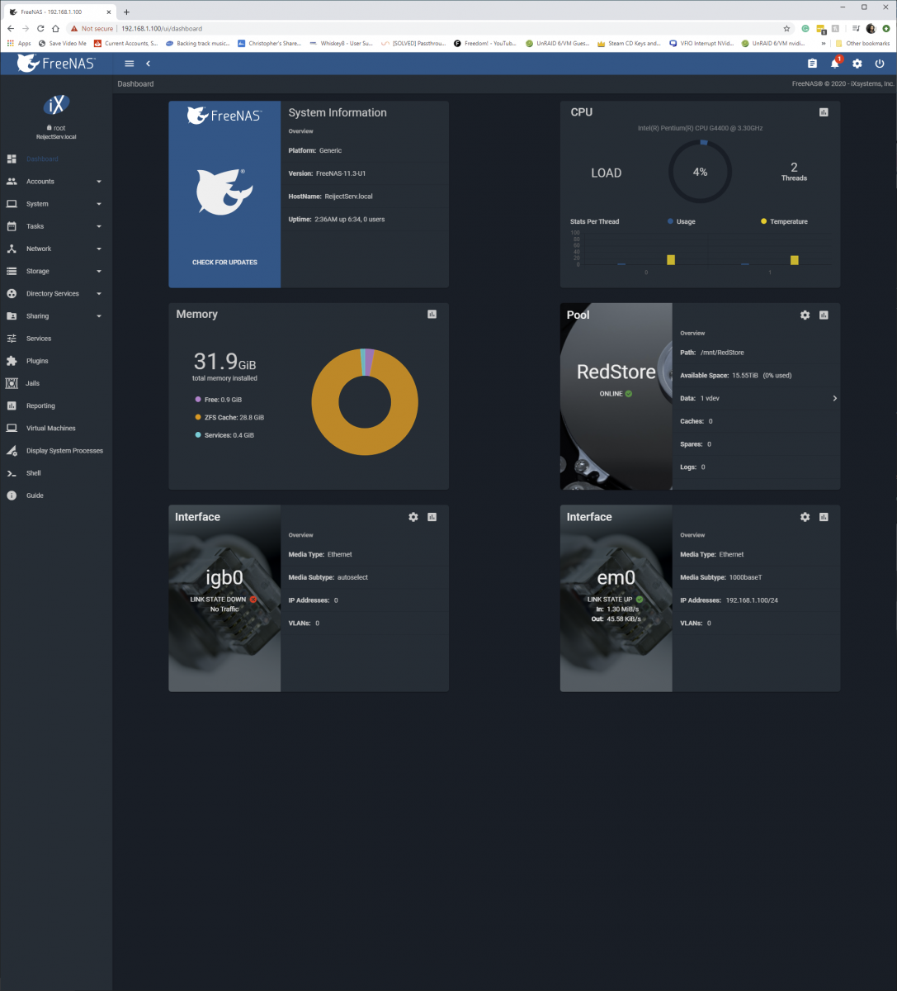Click the Available Space 15.55TiB text
Image resolution: width=897 pixels, height=991 pixels.
click(736, 375)
